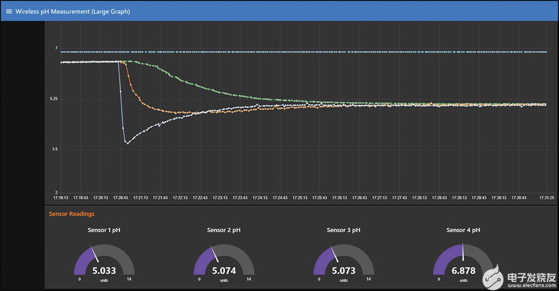Open the hamburger menu in the header
Viewport: 559px width, 291px height.
(9, 11)
